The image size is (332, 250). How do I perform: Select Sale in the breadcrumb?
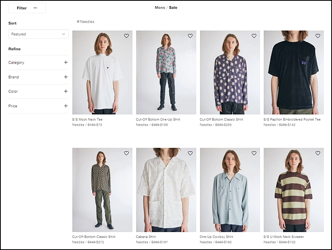(x=173, y=8)
